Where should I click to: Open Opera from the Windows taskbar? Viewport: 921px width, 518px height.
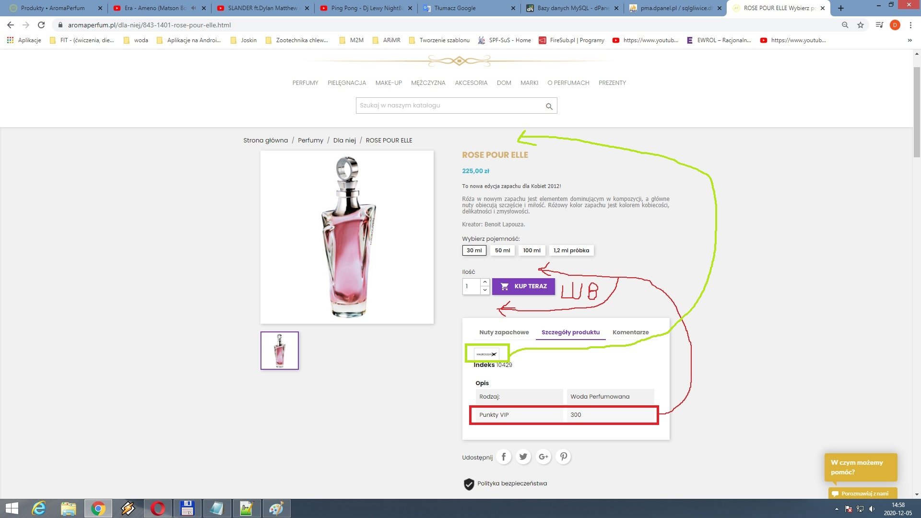[158, 508]
